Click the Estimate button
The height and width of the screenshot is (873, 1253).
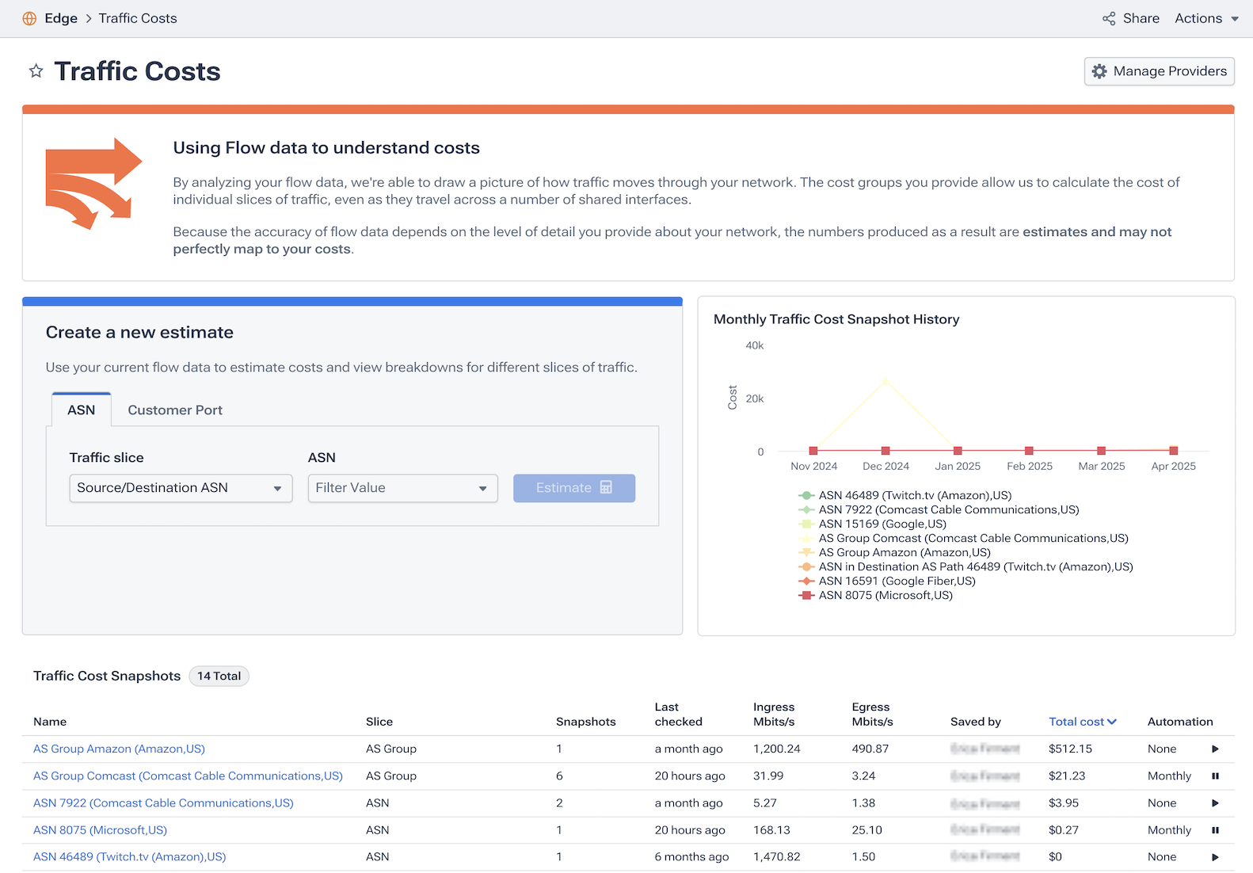573,488
